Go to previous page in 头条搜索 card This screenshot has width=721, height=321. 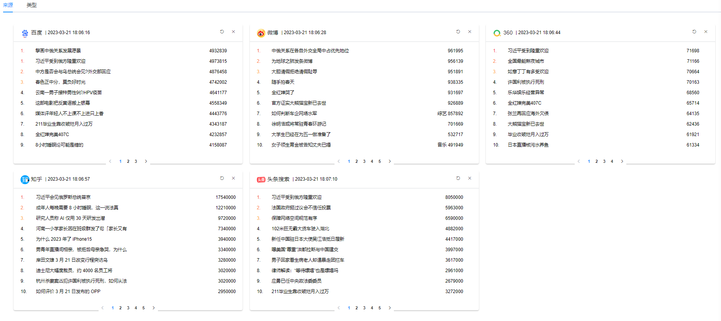coord(339,308)
